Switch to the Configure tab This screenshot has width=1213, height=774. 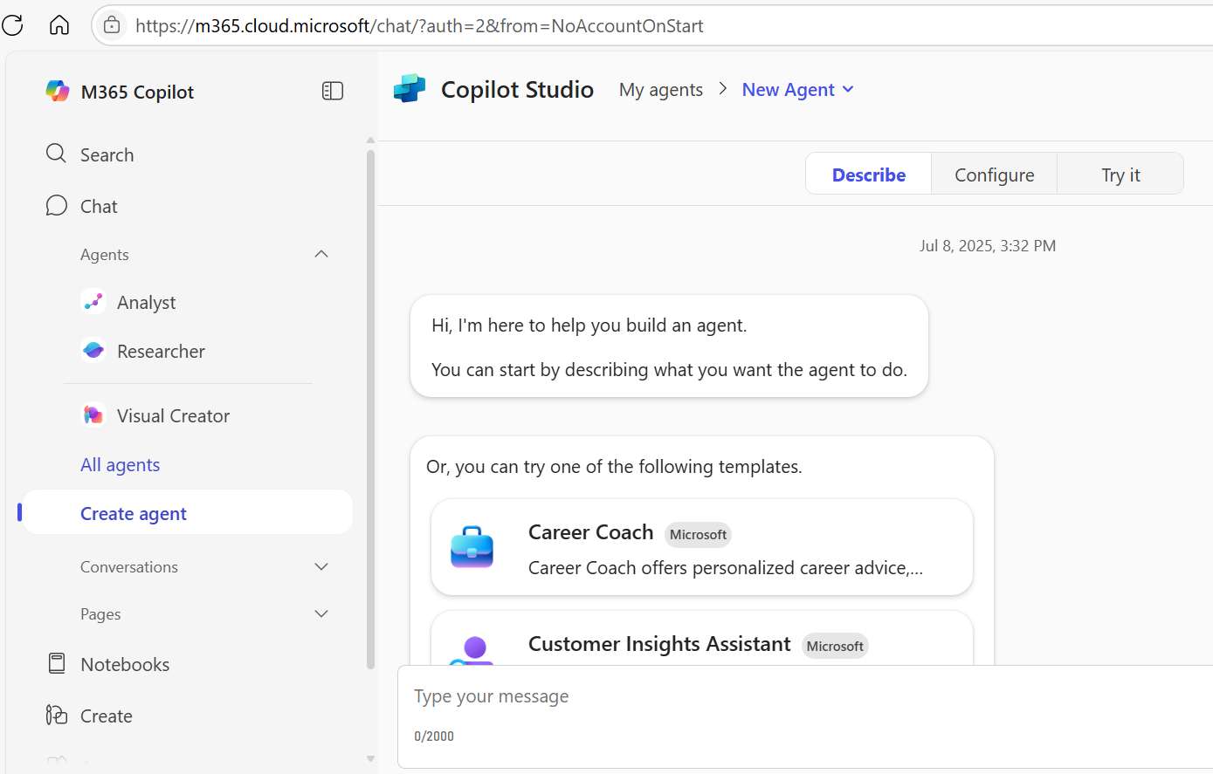[994, 175]
